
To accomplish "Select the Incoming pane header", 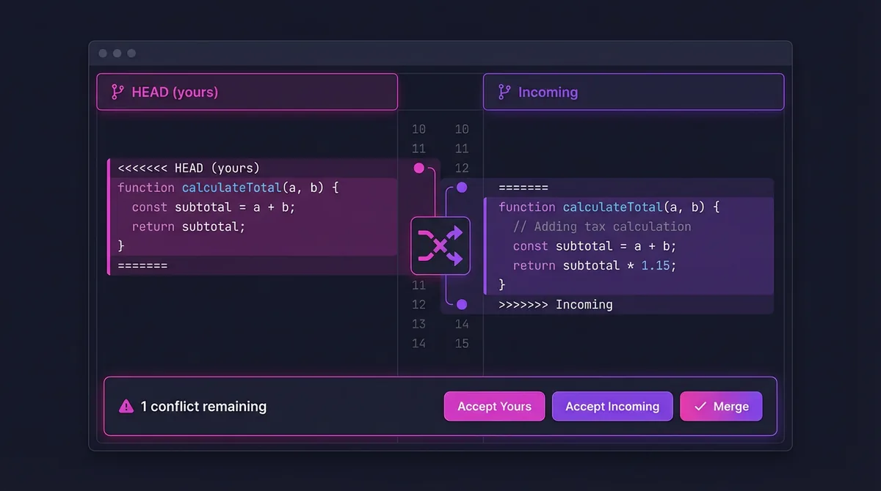I will [x=633, y=92].
